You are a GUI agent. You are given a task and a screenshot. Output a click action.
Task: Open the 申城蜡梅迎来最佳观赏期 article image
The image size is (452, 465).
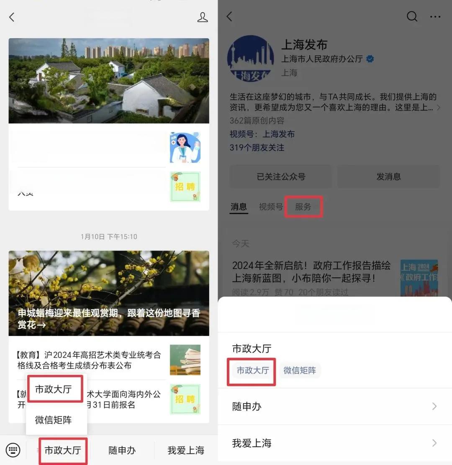tap(109, 293)
